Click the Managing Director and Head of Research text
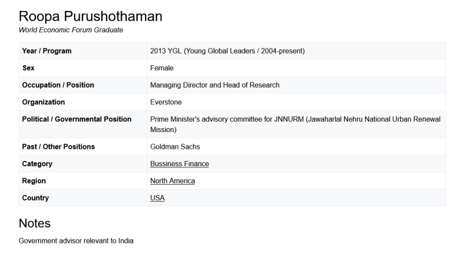This screenshot has height=255, width=462. [x=214, y=85]
